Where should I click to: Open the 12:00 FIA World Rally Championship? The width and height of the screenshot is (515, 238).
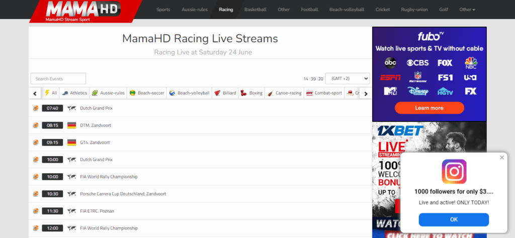[109, 228]
